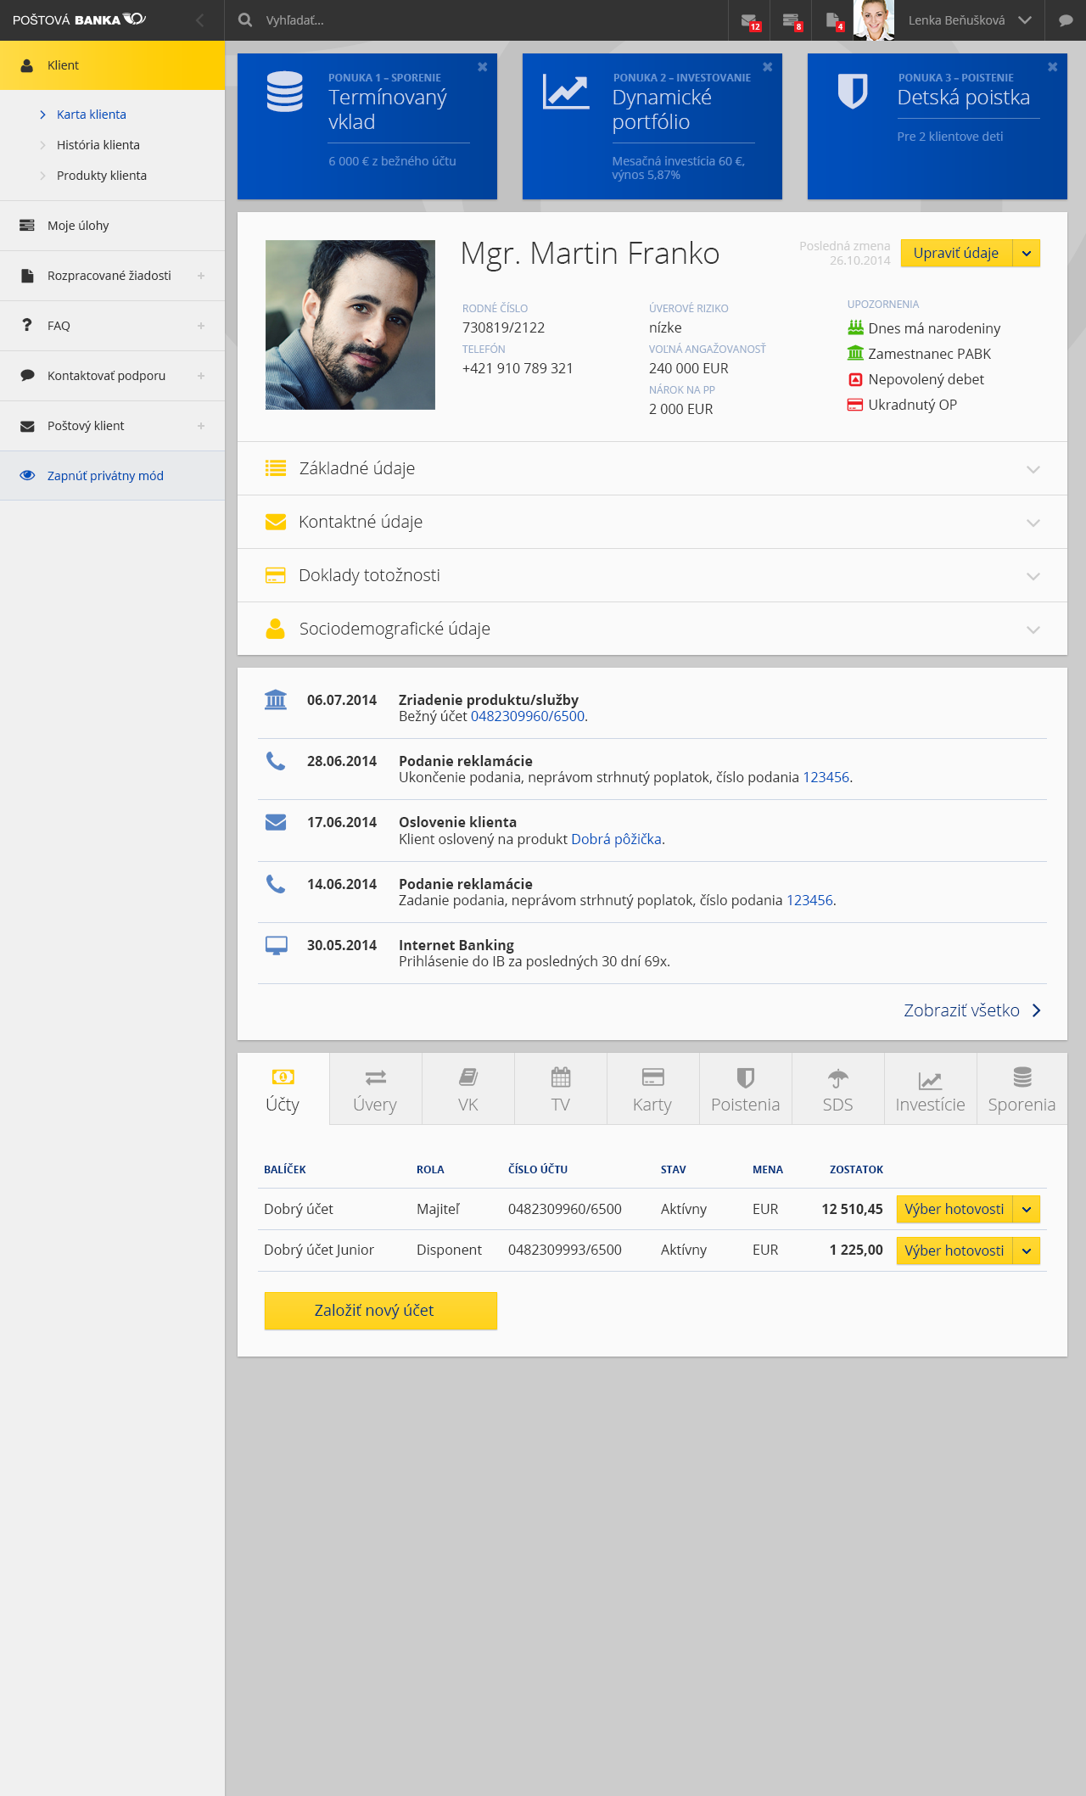Expand Poštový klient plus icon

click(x=201, y=426)
